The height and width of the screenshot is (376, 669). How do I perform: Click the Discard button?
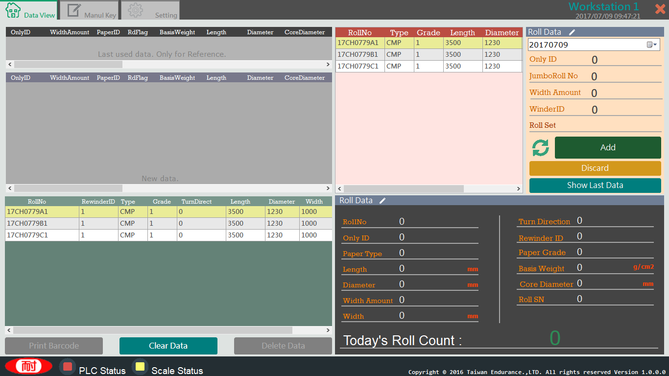[x=595, y=168]
